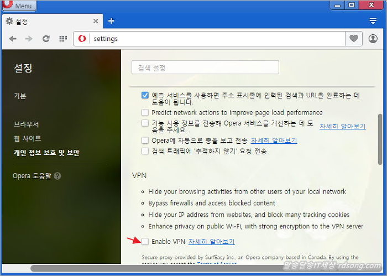
Task: Open the Opera Menu button
Action: (19, 6)
